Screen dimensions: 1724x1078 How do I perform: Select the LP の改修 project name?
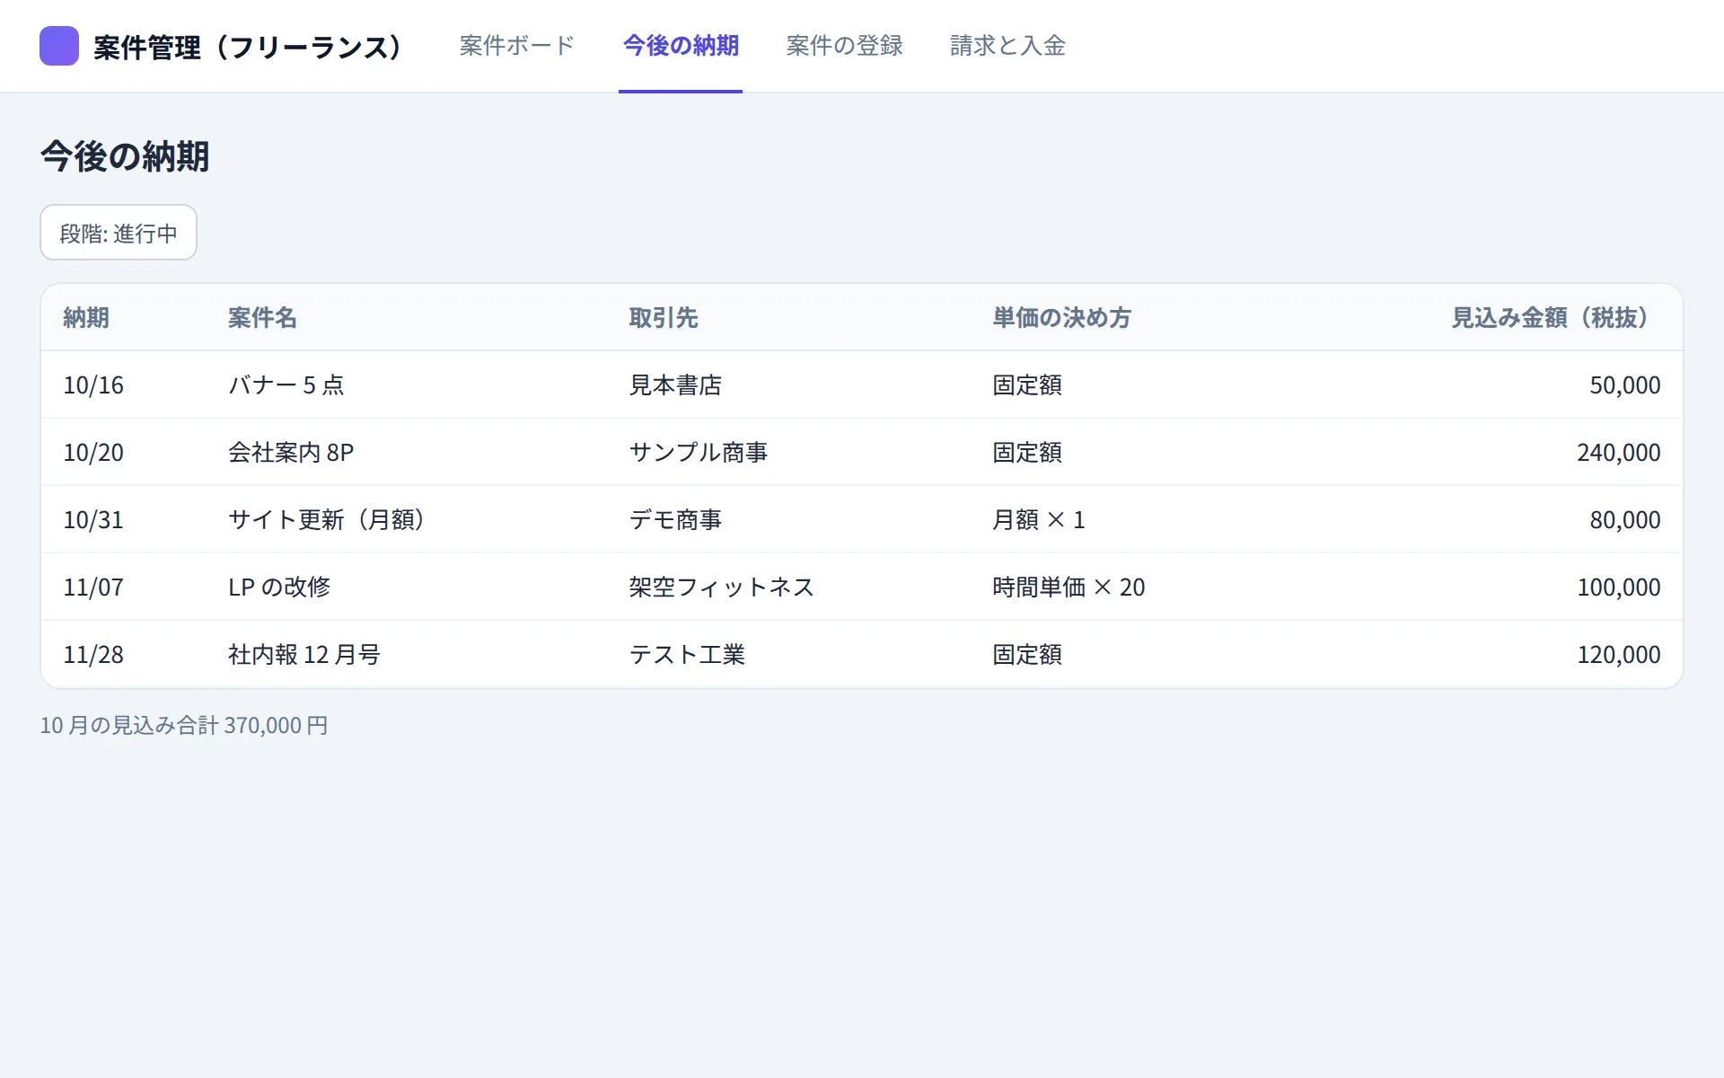[x=279, y=587]
